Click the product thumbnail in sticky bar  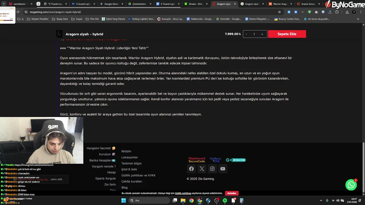pyautogui.click(x=59, y=34)
